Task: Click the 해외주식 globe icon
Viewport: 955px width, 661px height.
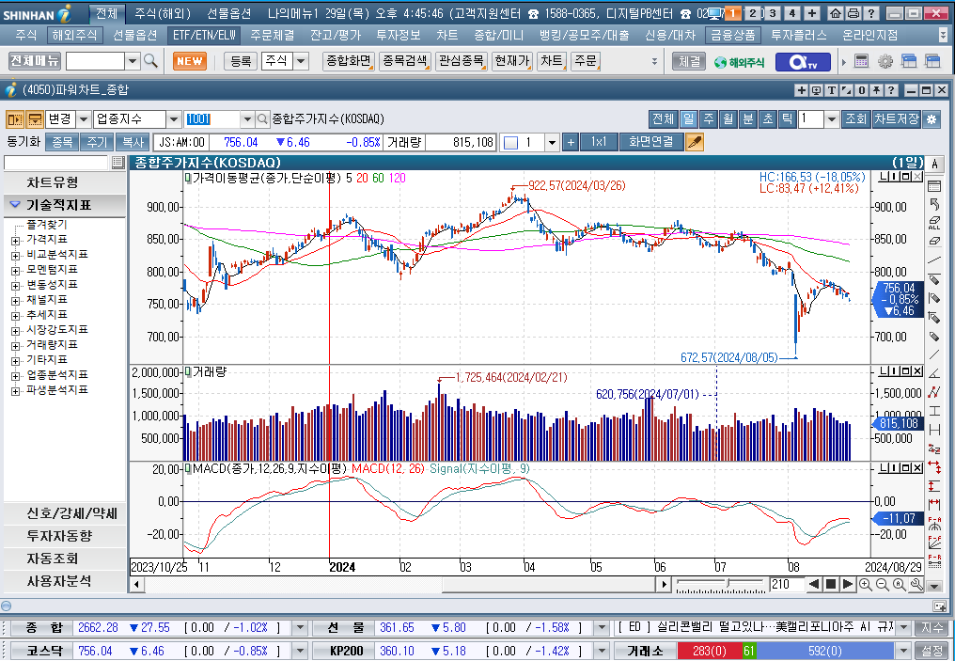Action: (x=740, y=61)
